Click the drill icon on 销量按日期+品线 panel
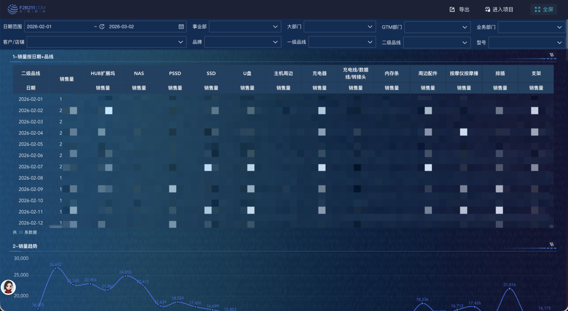 click(x=551, y=55)
